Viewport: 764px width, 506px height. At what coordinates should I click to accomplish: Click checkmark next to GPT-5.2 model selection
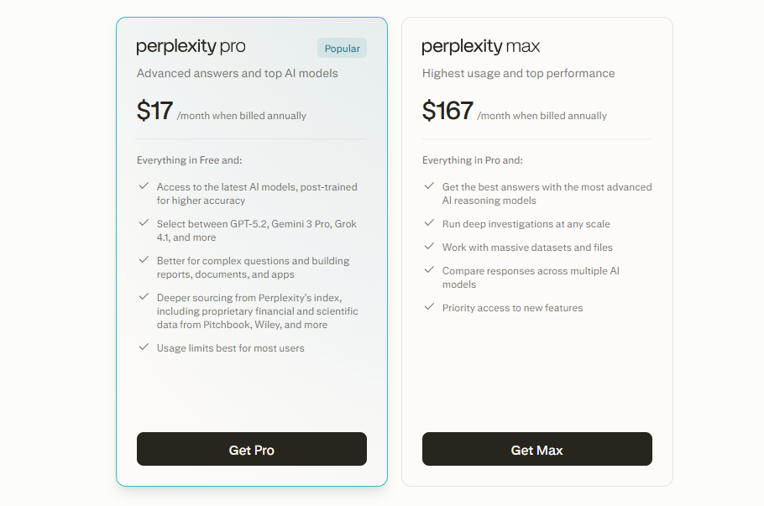coord(144,223)
